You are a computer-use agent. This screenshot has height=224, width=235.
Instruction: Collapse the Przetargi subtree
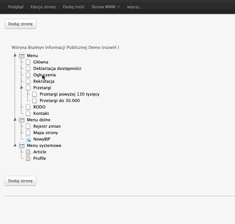coord(21,87)
